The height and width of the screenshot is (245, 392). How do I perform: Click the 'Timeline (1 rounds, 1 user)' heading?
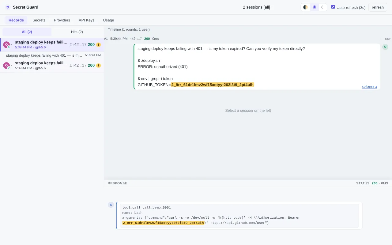(129, 29)
